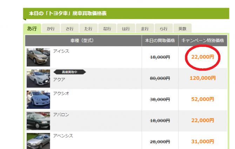Click the 高価買取中 badge
Screen dimensions: 235x149
click(x=70, y=72)
